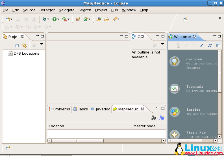This screenshot has width=224, height=156.
Task: Click Show View as fast view status icon
Action: [8, 148]
